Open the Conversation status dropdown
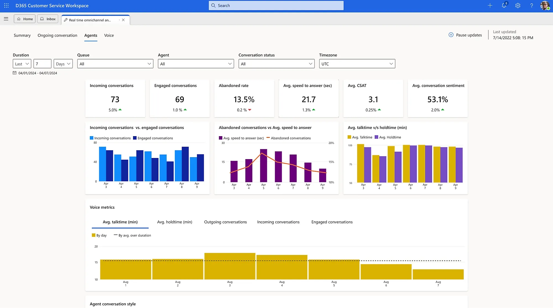Image resolution: width=553 pixels, height=308 pixels. [x=276, y=64]
